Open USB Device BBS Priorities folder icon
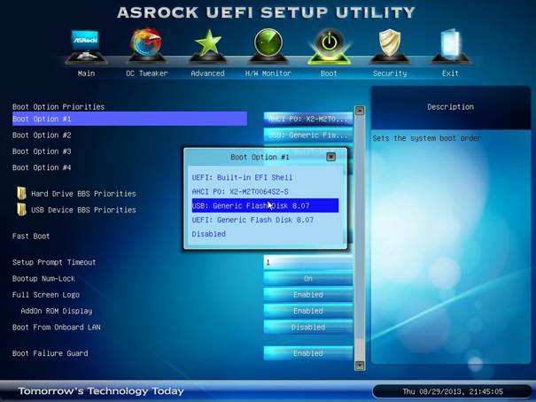Image resolution: width=536 pixels, height=402 pixels. 22,210
